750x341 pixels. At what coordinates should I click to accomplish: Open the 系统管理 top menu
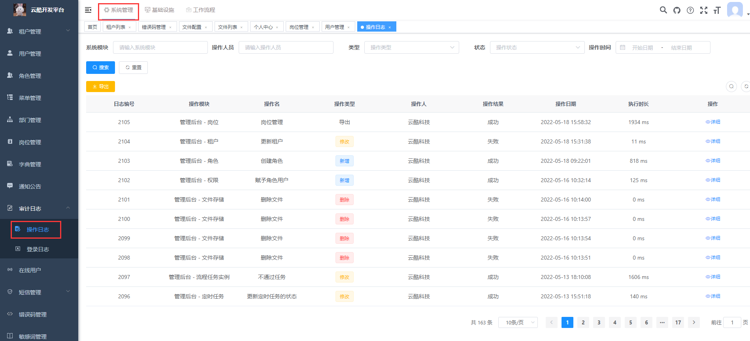pos(119,10)
